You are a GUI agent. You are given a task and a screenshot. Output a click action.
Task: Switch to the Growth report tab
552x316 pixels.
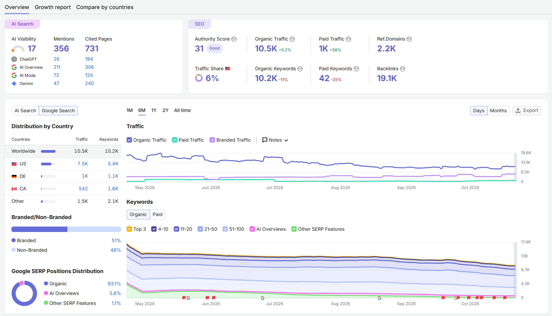point(53,7)
